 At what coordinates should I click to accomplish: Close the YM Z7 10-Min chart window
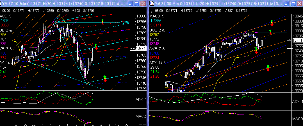(x=143, y=3)
